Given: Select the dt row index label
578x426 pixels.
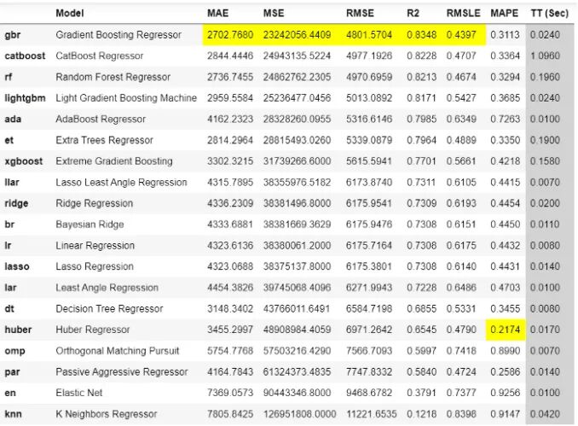Looking at the screenshot, I should pos(9,308).
